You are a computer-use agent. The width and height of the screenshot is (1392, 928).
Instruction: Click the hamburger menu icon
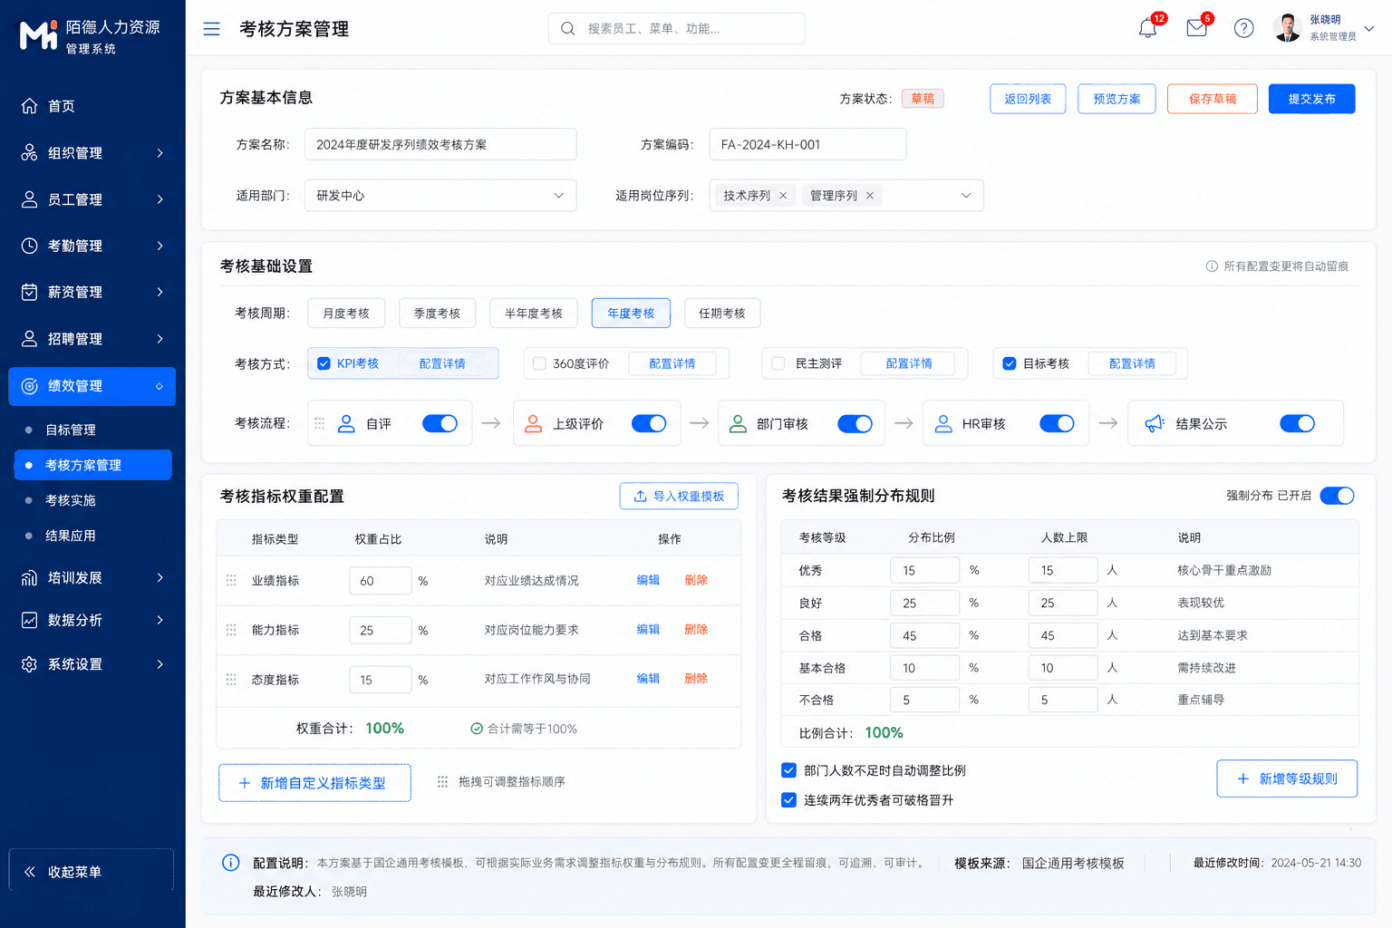click(x=211, y=29)
